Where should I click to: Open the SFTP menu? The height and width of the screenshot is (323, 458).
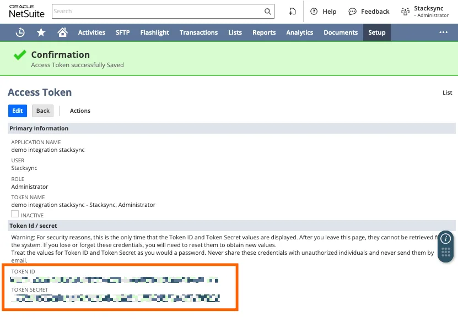pos(123,32)
